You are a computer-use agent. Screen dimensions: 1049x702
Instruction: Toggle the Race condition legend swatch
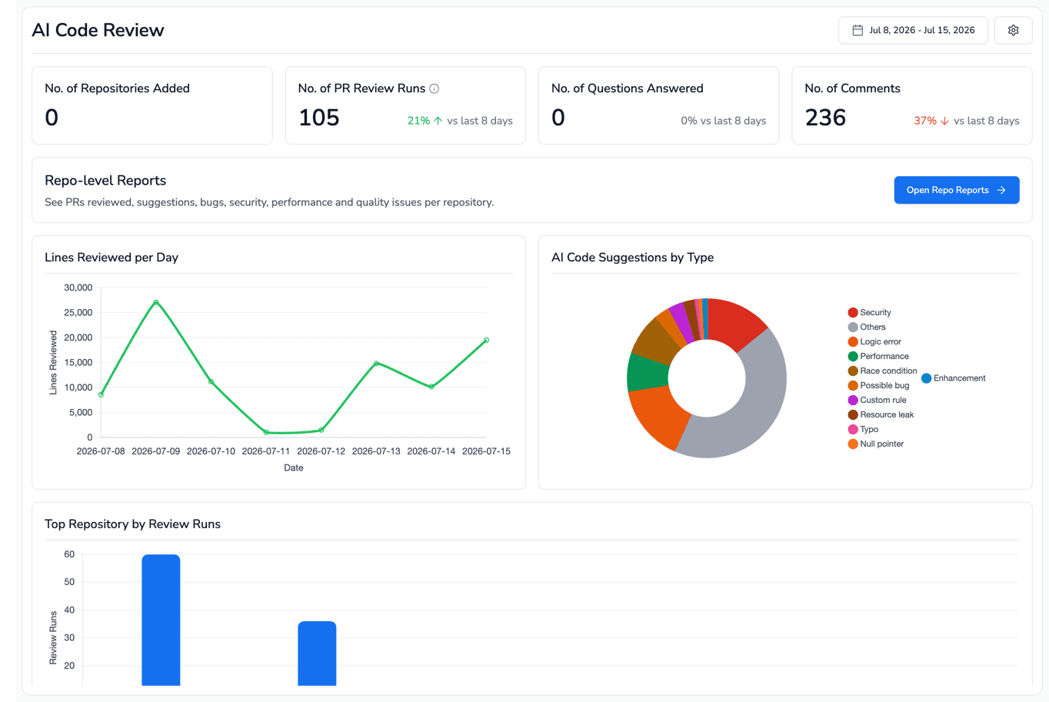(x=853, y=371)
